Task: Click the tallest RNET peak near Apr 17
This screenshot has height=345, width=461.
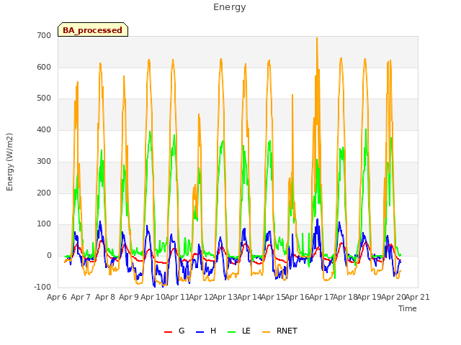Action: click(317, 38)
